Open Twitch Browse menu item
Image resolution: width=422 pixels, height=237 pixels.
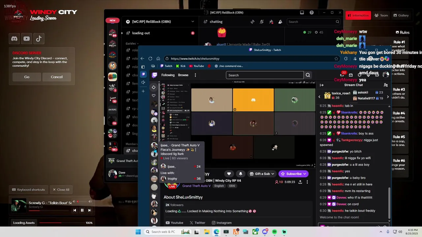[183, 75]
